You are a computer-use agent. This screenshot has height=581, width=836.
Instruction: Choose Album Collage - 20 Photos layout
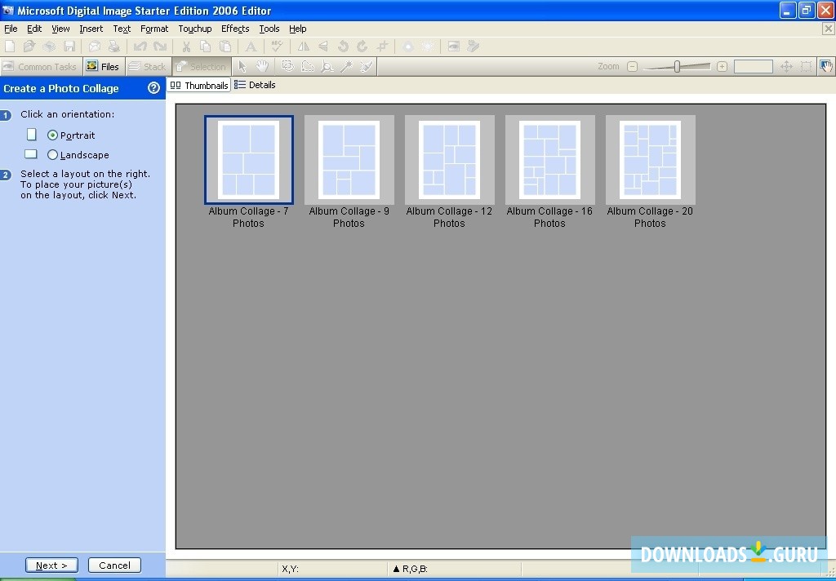[x=650, y=171]
